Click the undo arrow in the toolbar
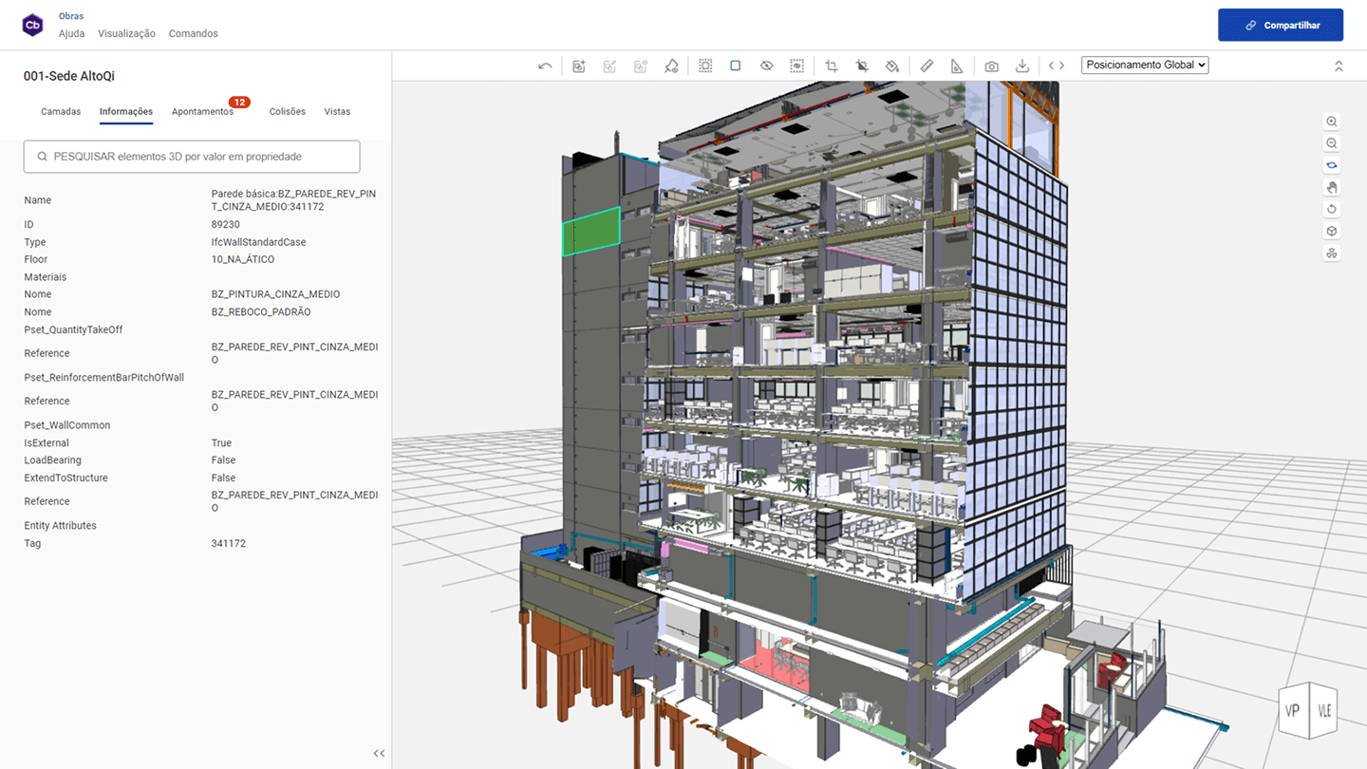The height and width of the screenshot is (769, 1367). pos(545,66)
